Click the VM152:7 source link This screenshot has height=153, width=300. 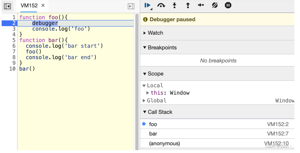278,134
